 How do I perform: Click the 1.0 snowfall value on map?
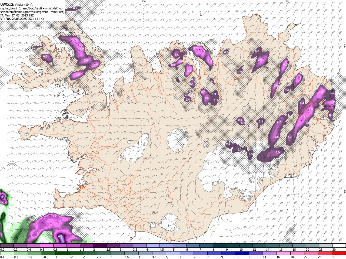click(303, 117)
